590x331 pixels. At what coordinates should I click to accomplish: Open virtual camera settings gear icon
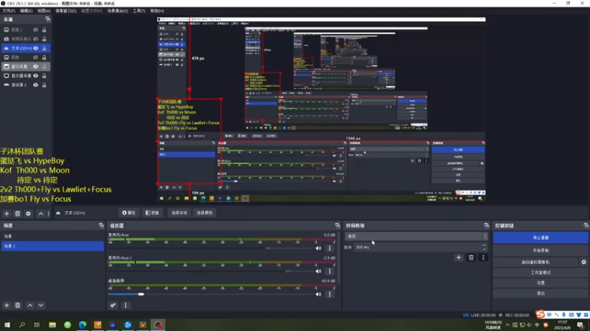coord(583,262)
